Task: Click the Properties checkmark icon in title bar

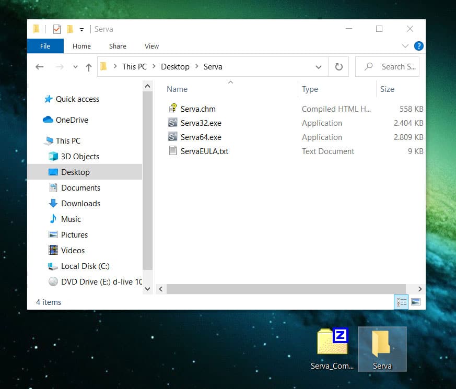Action: coord(57,29)
